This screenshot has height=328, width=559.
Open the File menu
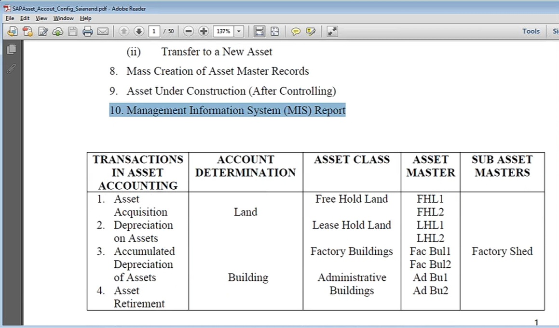[10, 18]
